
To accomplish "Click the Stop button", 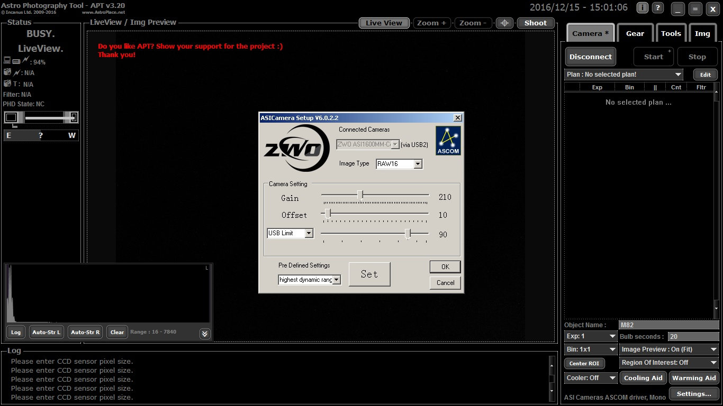I will (697, 57).
